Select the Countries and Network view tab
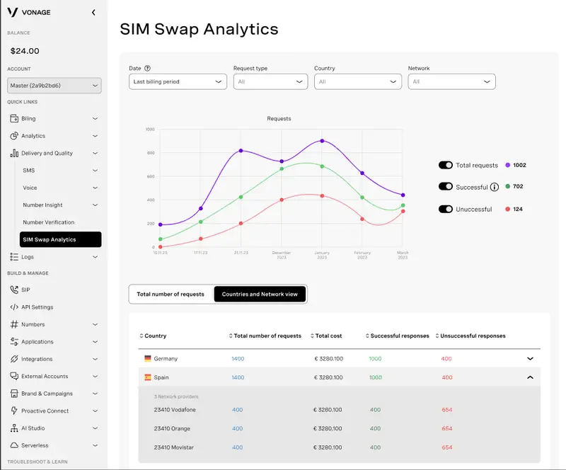 point(260,294)
